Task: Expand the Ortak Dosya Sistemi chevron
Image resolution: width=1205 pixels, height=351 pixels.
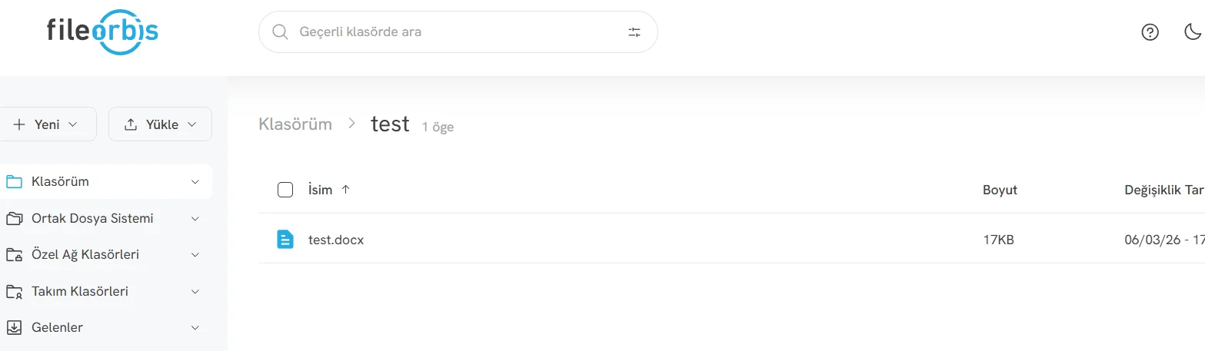Action: tap(195, 219)
